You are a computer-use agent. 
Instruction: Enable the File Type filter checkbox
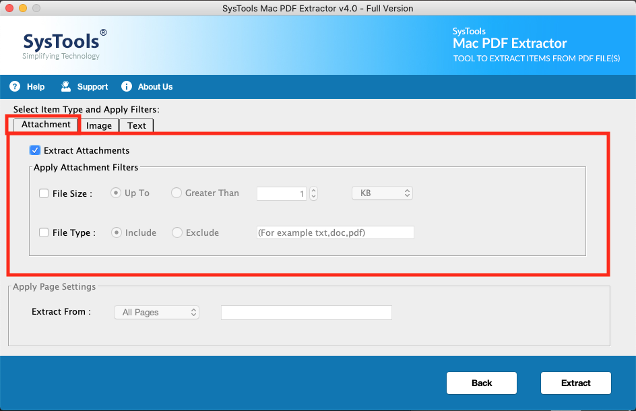click(x=44, y=232)
